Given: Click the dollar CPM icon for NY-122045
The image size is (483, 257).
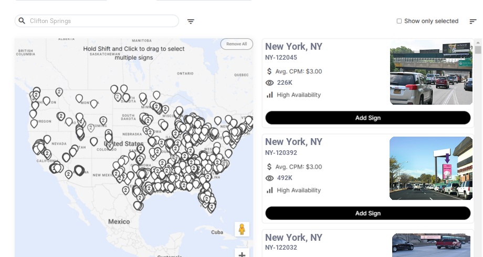Looking at the screenshot, I should [270, 71].
